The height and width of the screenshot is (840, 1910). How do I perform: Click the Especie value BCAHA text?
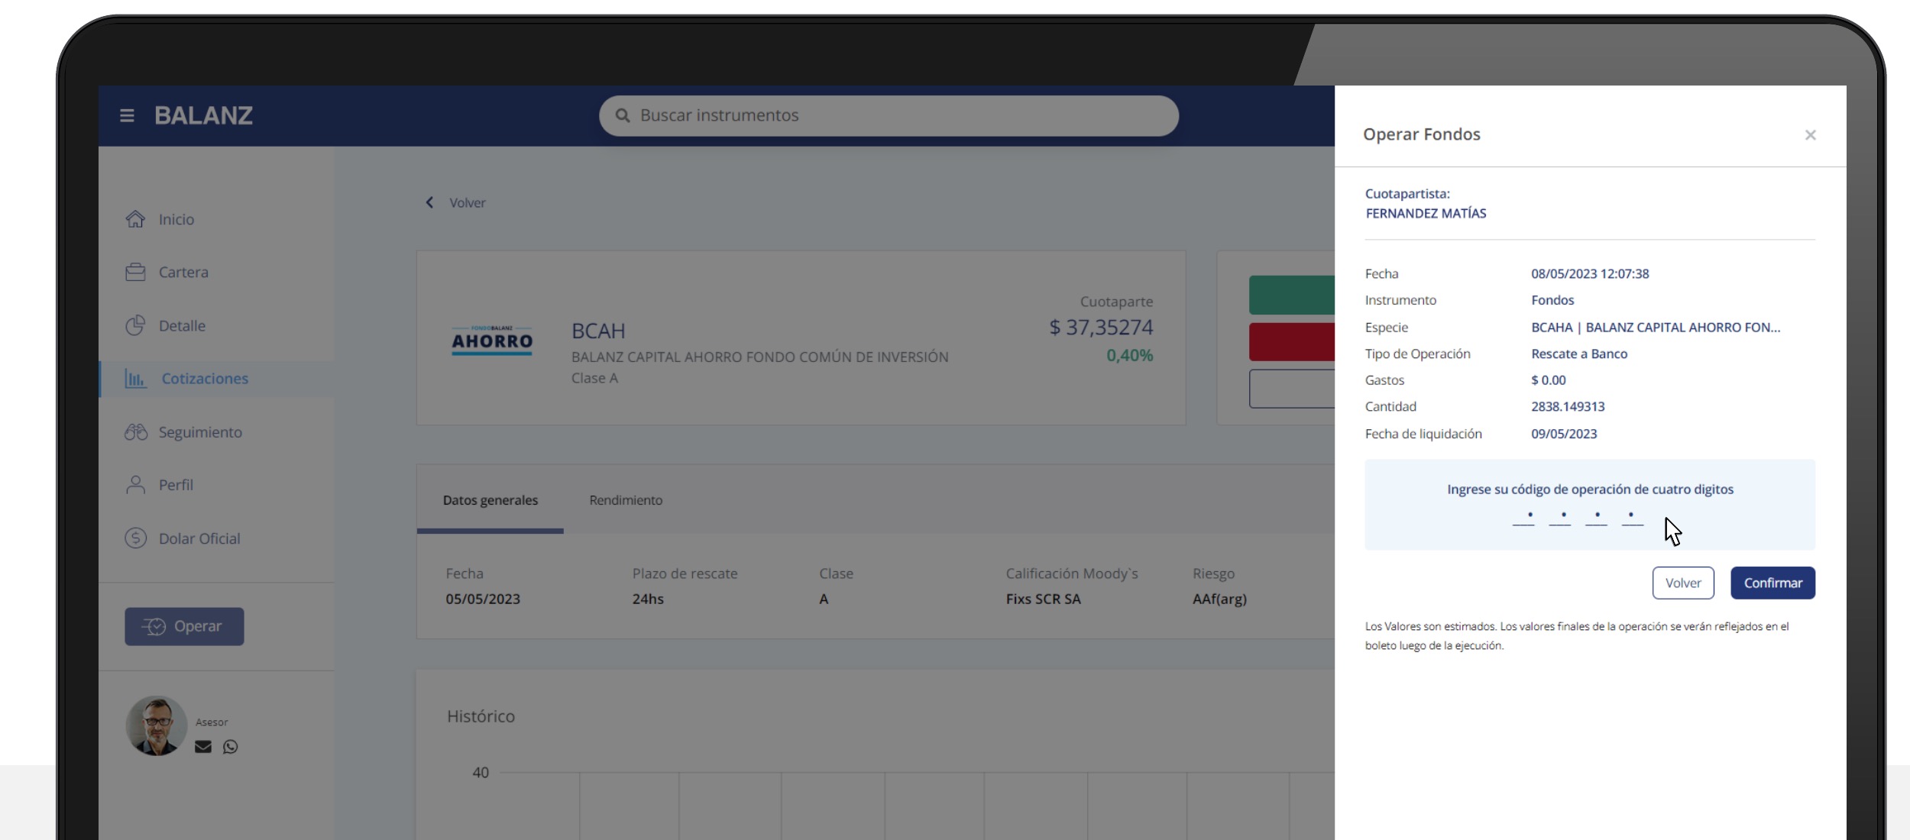pyautogui.click(x=1656, y=327)
